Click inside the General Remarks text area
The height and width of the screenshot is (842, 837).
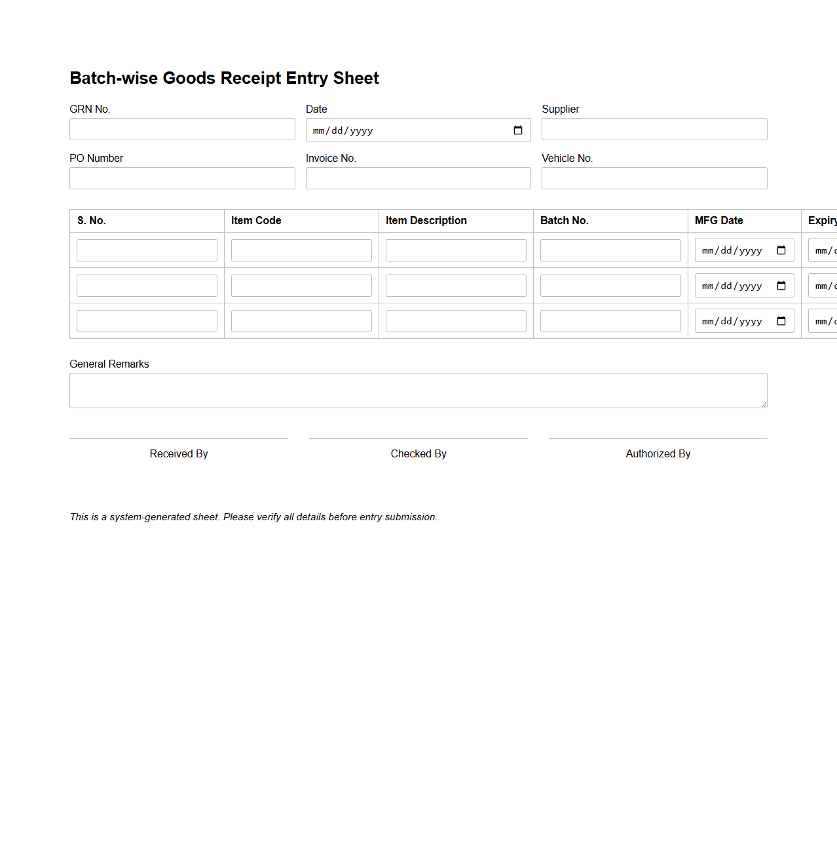coord(418,390)
